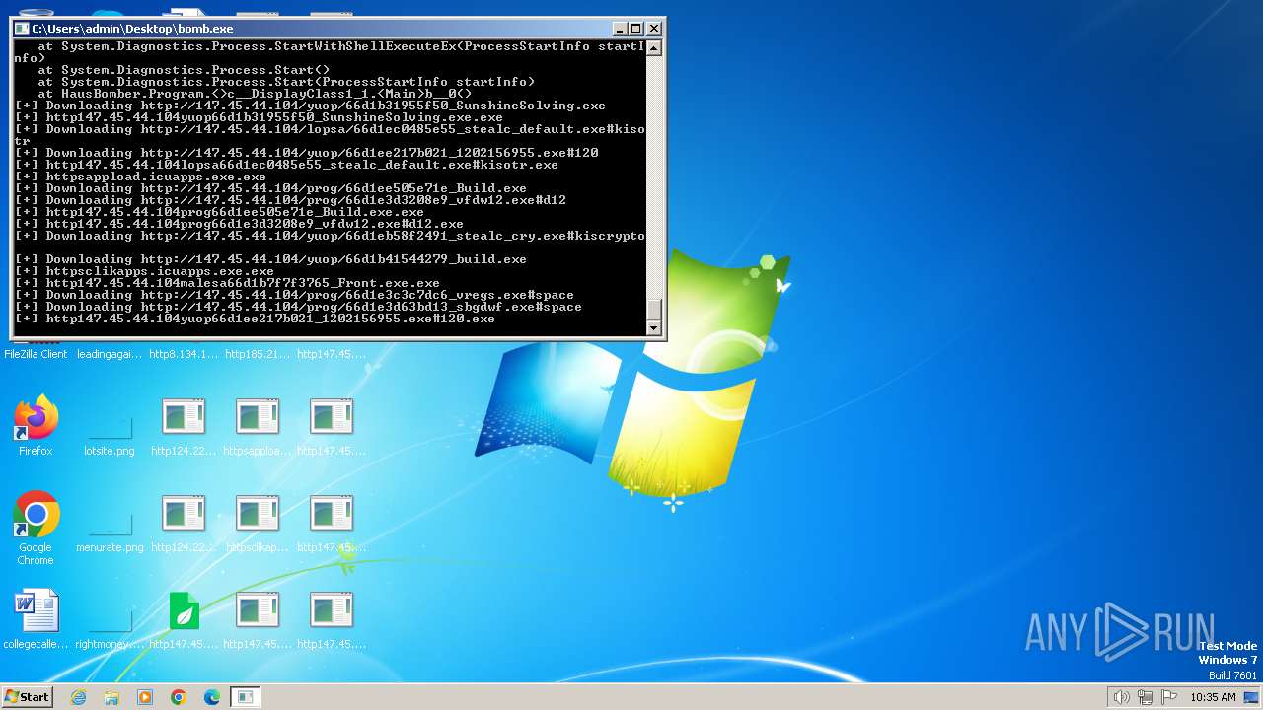Click the Show desktop button
Screen dimensions: 1263x710
1252,697
